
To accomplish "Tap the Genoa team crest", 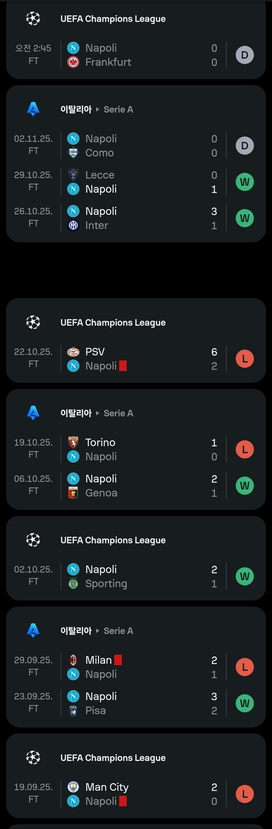I will point(73,493).
